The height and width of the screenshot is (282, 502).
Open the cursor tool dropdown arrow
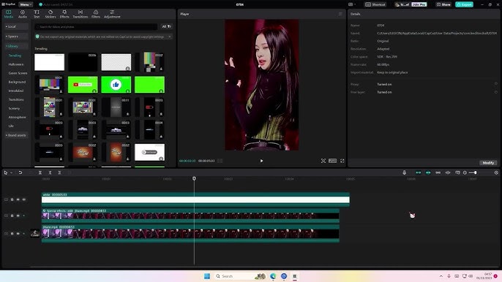(11, 172)
